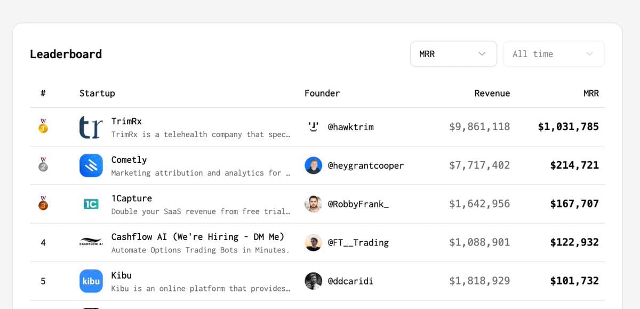Visit founder @FT__Trading's profile
The width and height of the screenshot is (640, 309).
[358, 242]
